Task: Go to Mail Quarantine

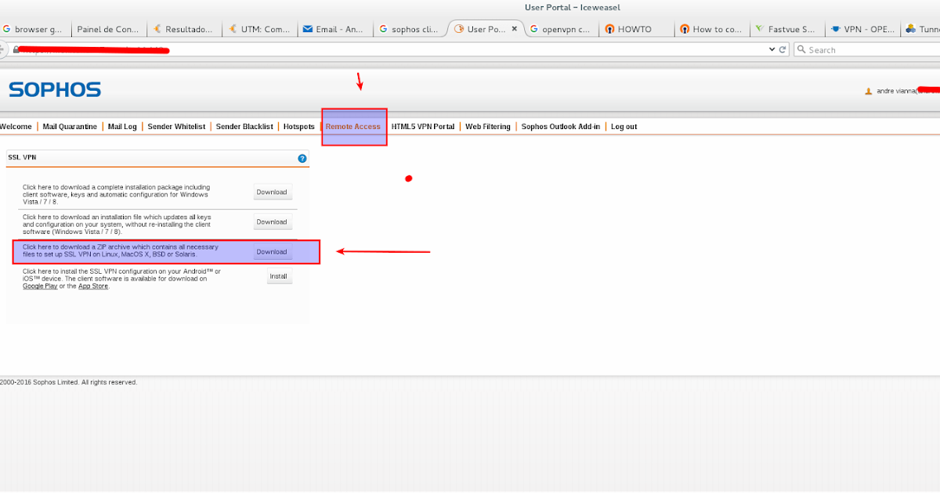Action: [70, 127]
